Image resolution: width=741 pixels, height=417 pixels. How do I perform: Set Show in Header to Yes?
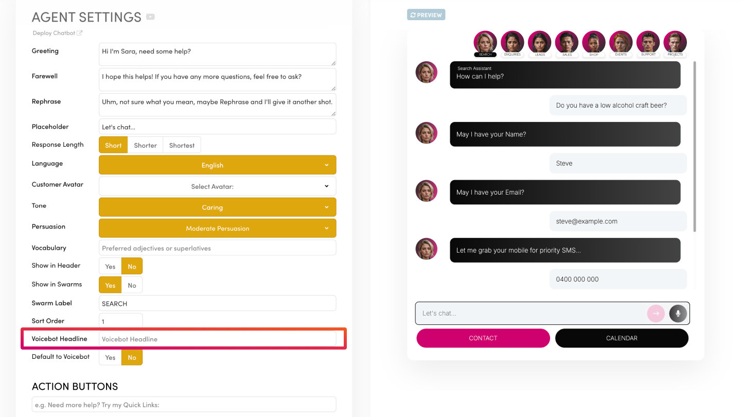[x=110, y=266]
